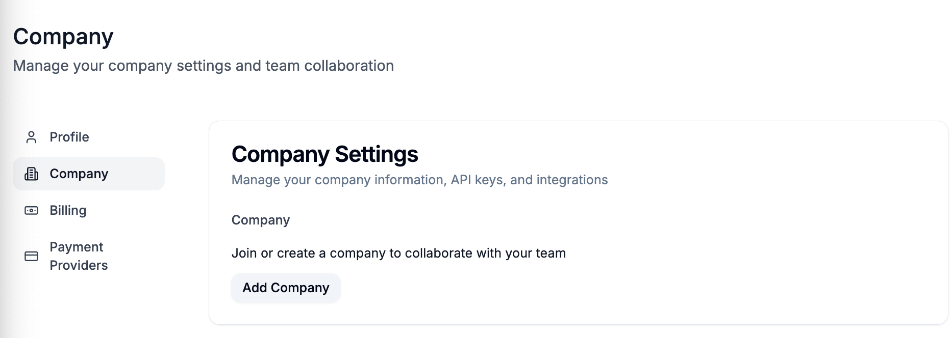Screen dimensions: 951x338
Task: Open the Profile settings section
Action: point(69,137)
